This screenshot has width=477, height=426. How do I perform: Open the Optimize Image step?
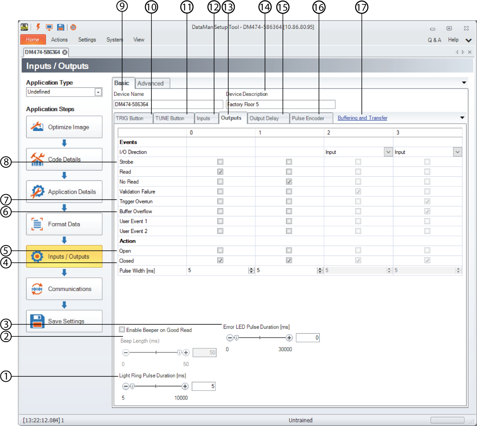[64, 127]
